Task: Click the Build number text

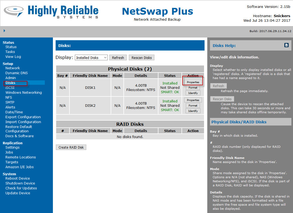Action: tap(270, 31)
